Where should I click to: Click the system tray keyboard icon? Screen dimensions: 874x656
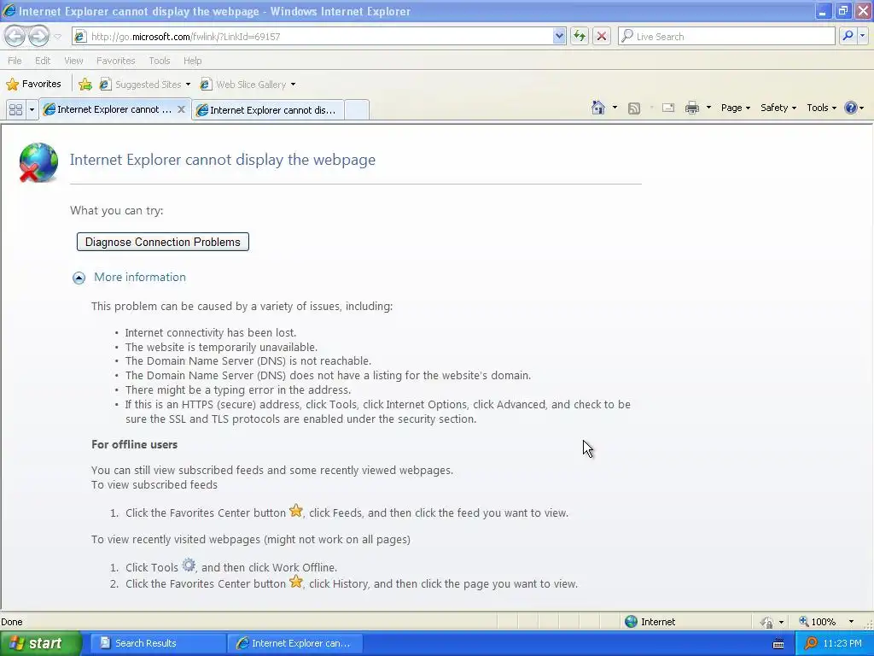778,644
